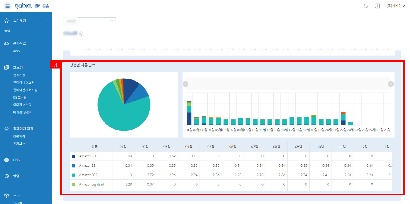Open 메시징(SMS) in the sidebar
Viewport: 410px width, 204px height.
click(x=22, y=112)
